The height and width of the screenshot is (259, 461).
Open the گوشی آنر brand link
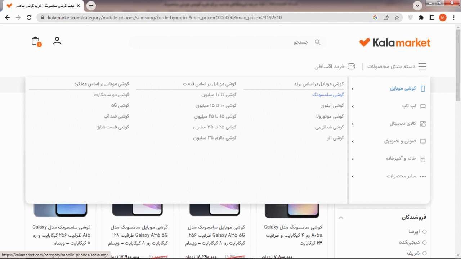[335, 138]
